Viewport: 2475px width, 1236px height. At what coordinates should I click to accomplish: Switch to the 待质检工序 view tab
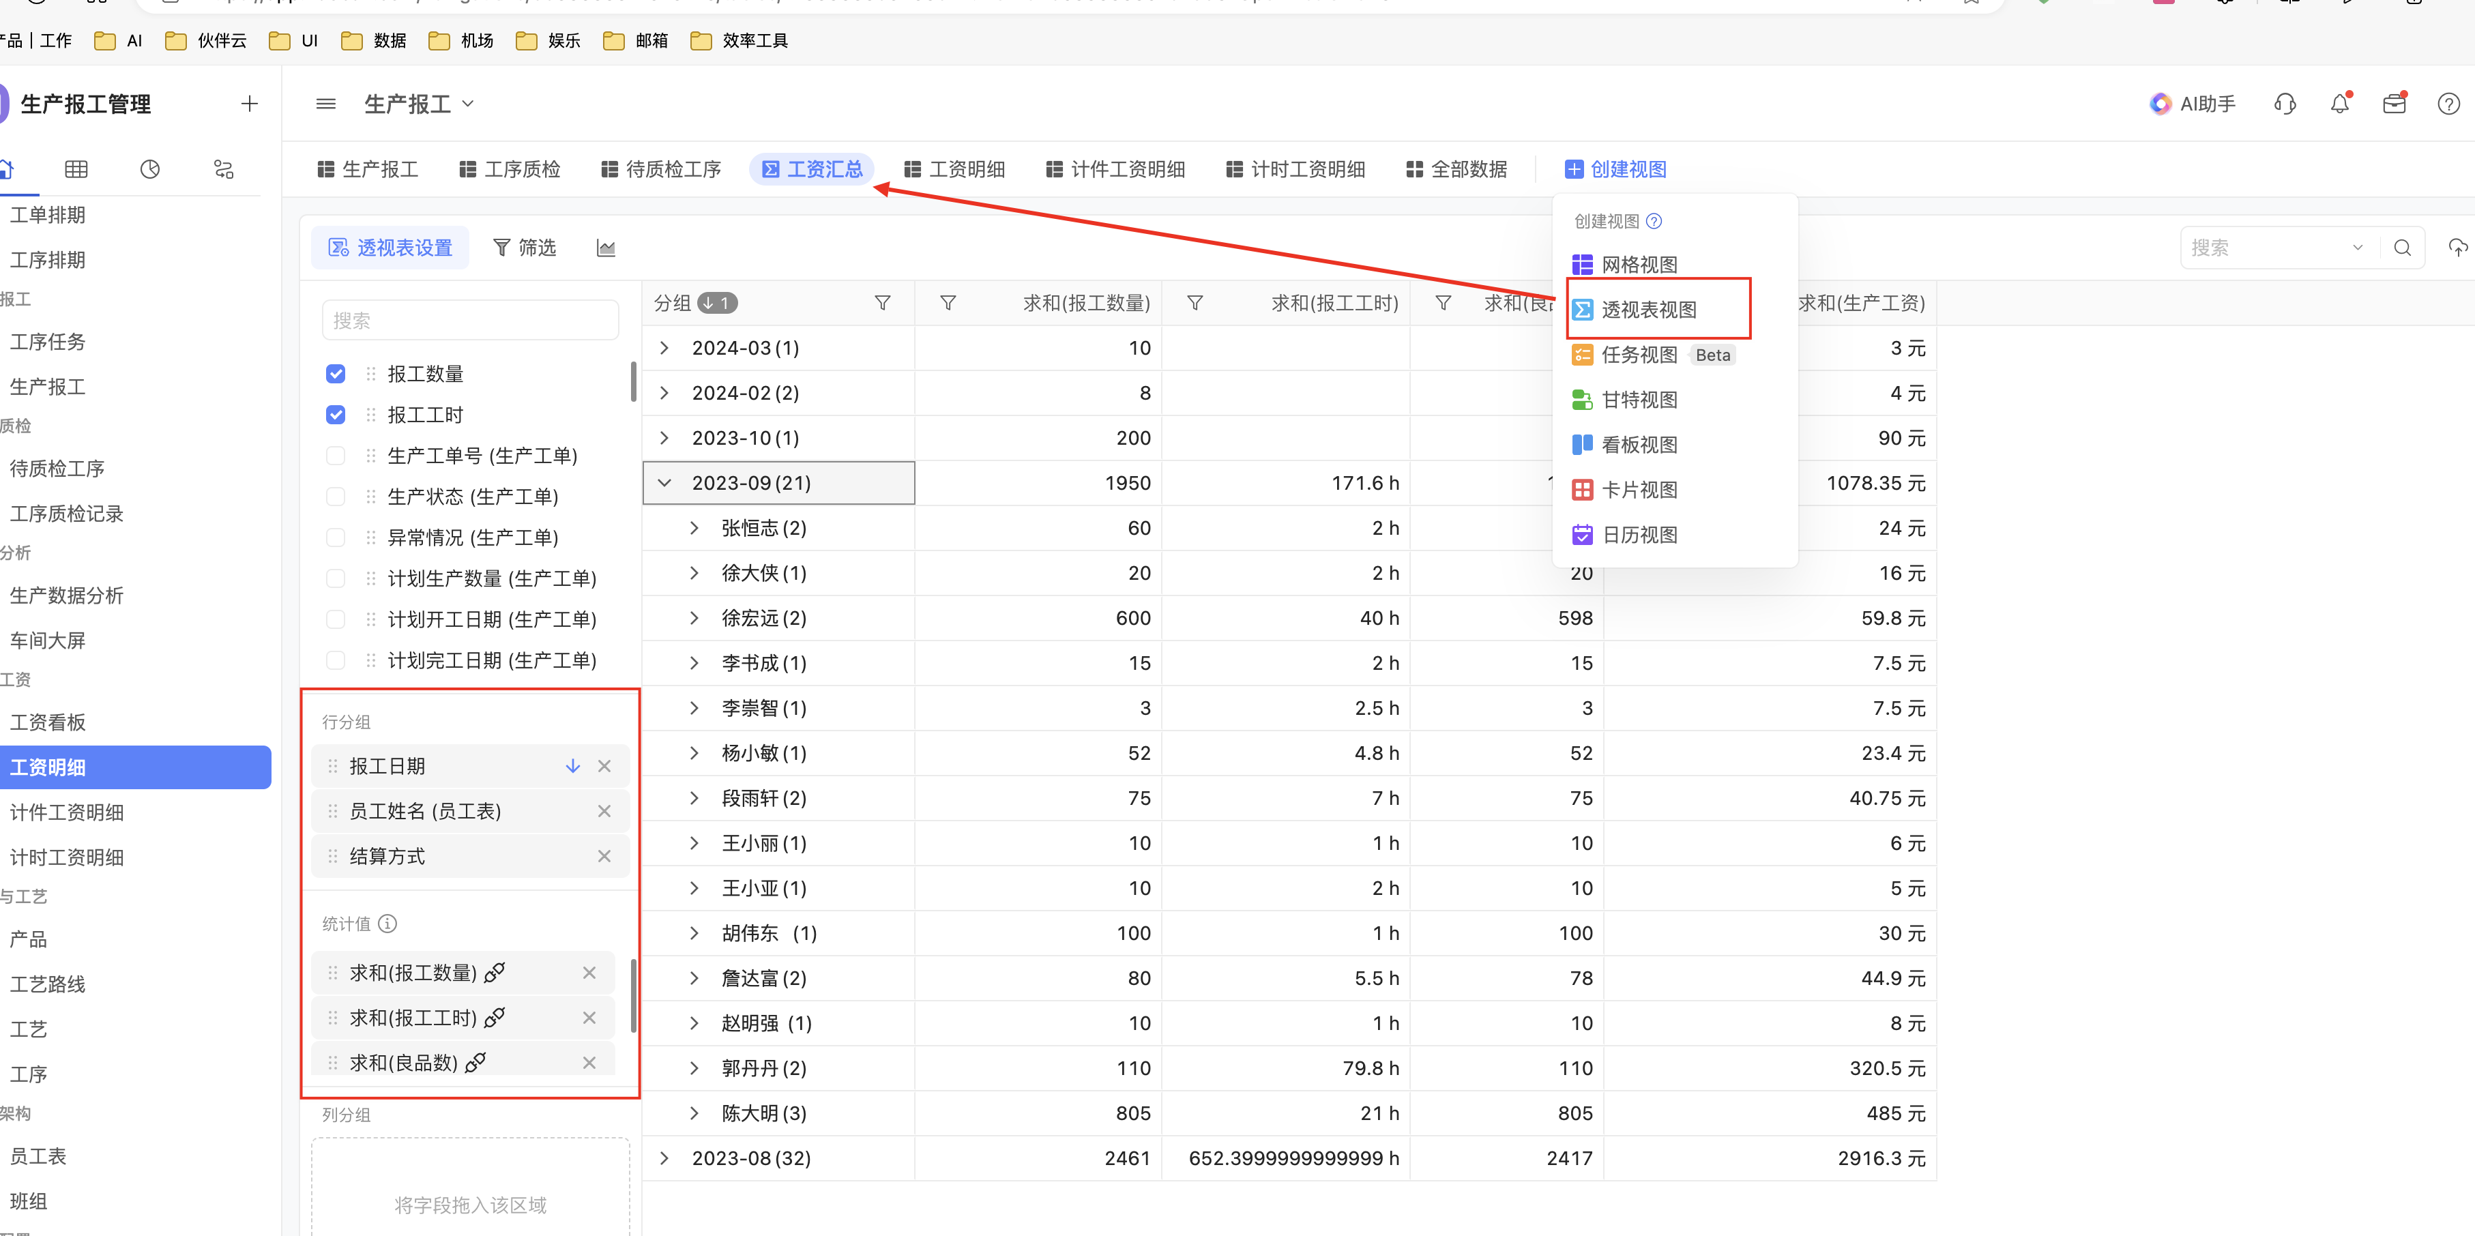click(661, 170)
